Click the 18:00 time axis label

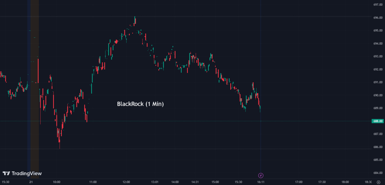pos(345,182)
